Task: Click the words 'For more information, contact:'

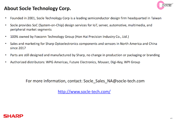Action: click(x=54, y=81)
